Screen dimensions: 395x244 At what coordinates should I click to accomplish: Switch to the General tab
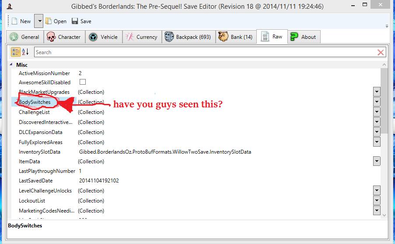[x=24, y=37]
